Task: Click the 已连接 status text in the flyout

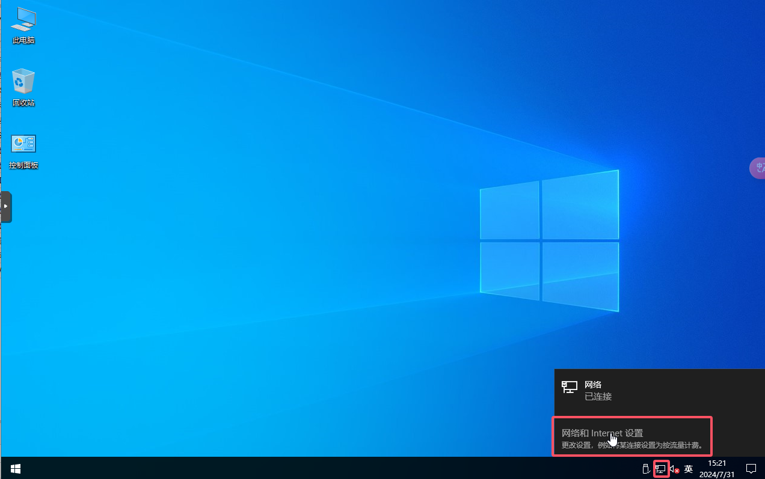Action: tap(598, 397)
